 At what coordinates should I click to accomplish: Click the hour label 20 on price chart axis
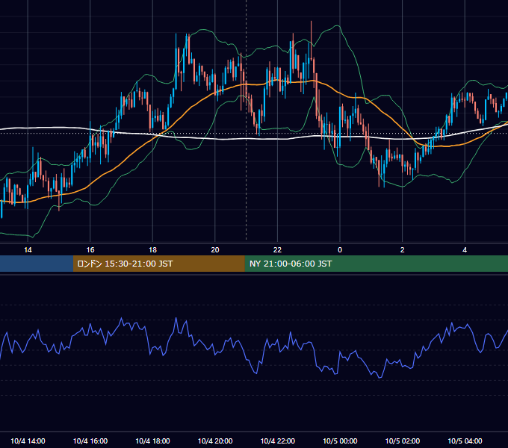(x=215, y=250)
